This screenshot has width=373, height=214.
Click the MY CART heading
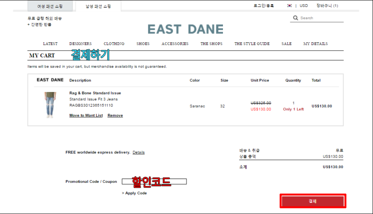tap(42, 56)
